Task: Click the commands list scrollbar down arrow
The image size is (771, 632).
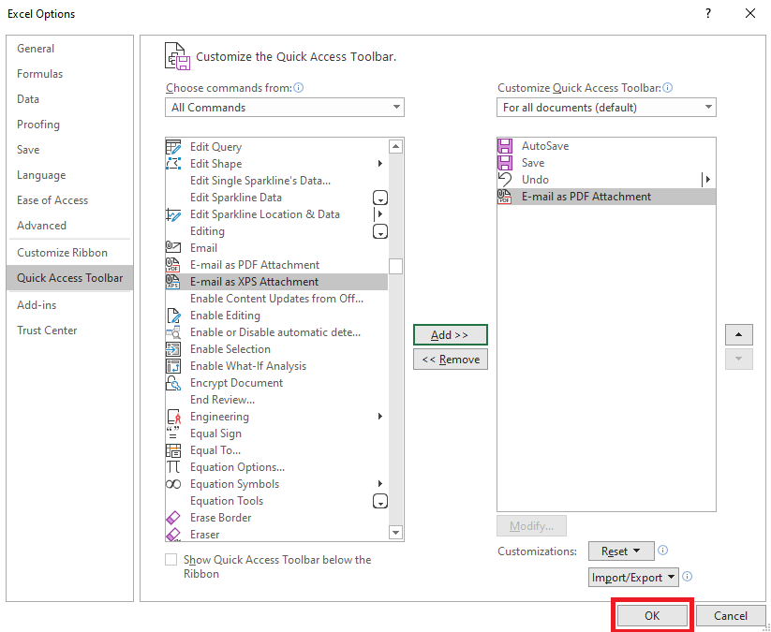Action: 396,532
